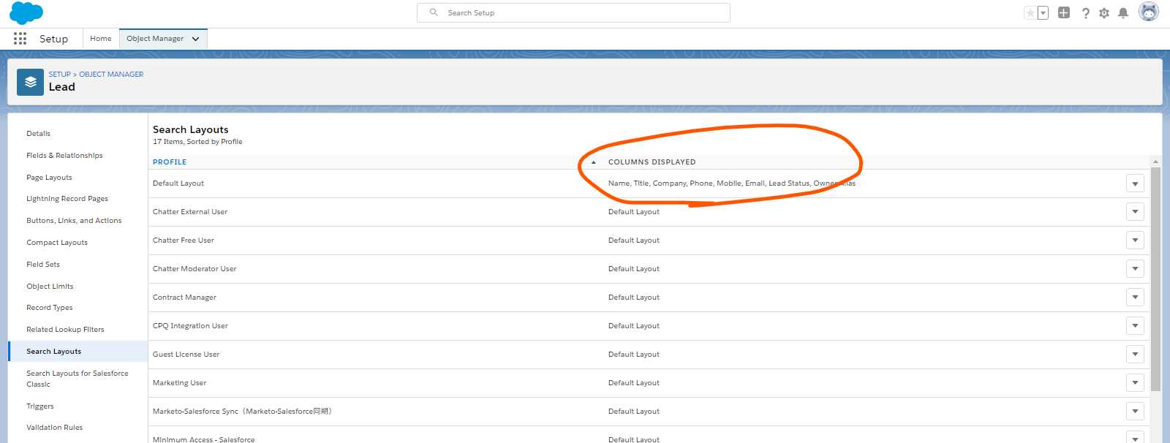Open the setup gear icon
This screenshot has width=1170, height=443.
(1104, 13)
